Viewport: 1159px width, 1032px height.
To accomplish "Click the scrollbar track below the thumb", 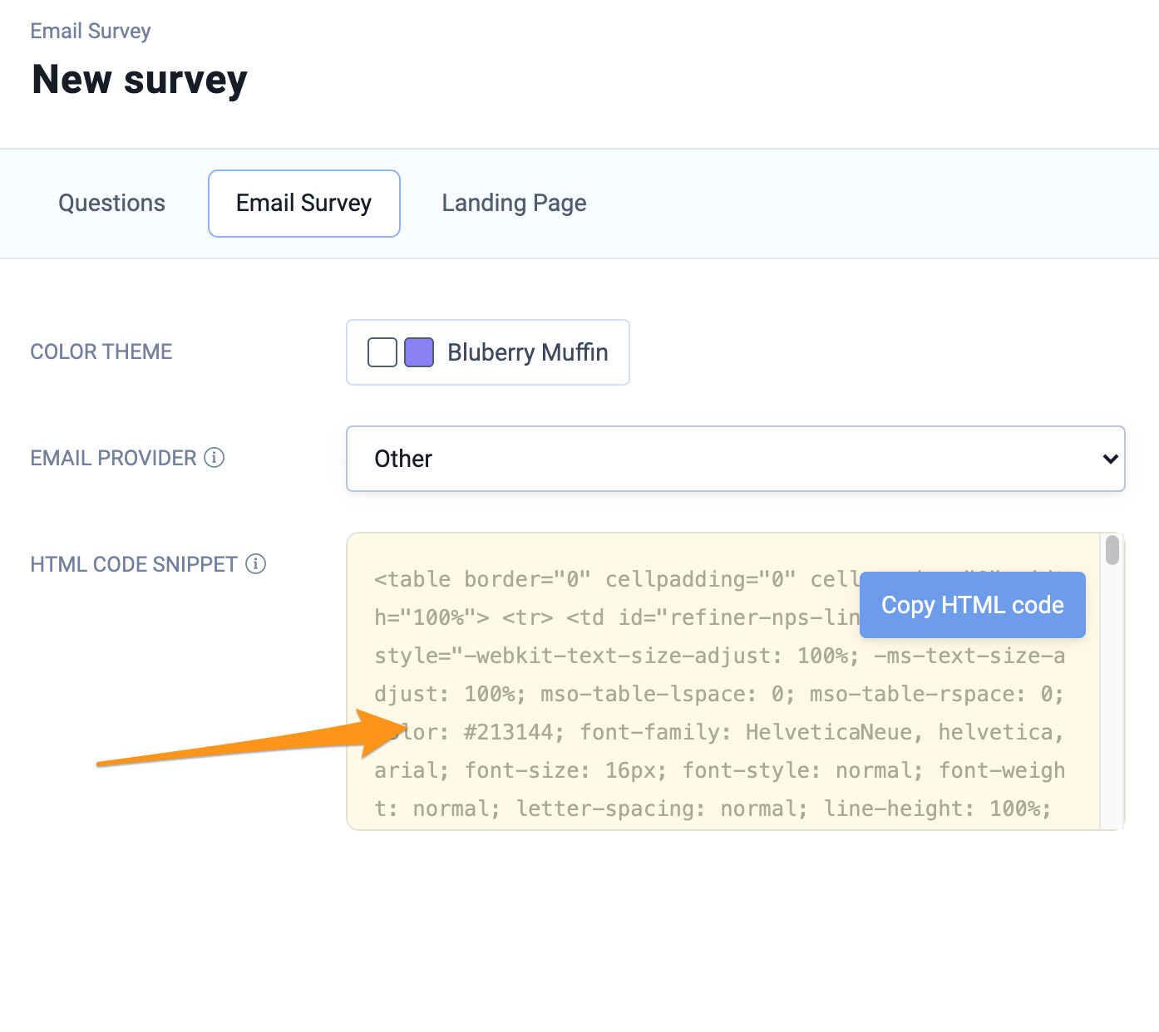I will (x=1112, y=706).
